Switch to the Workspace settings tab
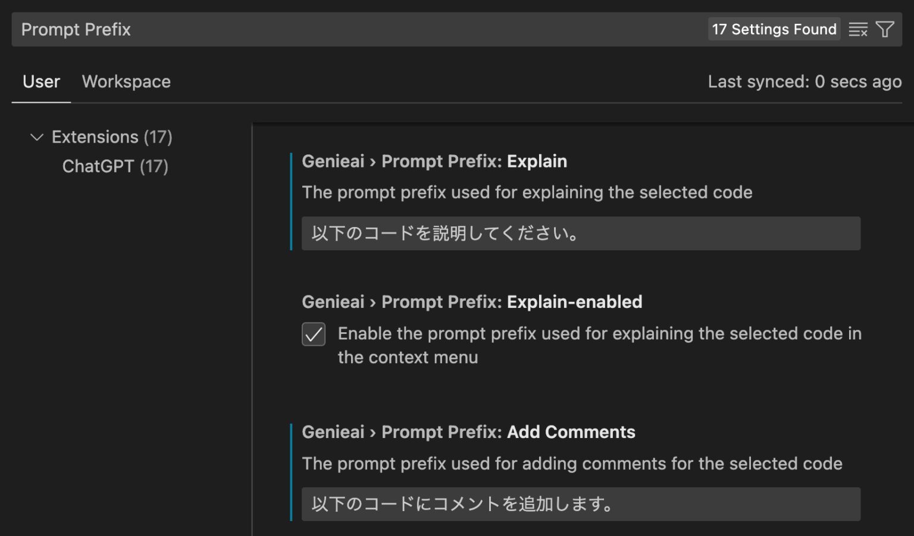Screen dimensions: 914x536 tap(126, 81)
